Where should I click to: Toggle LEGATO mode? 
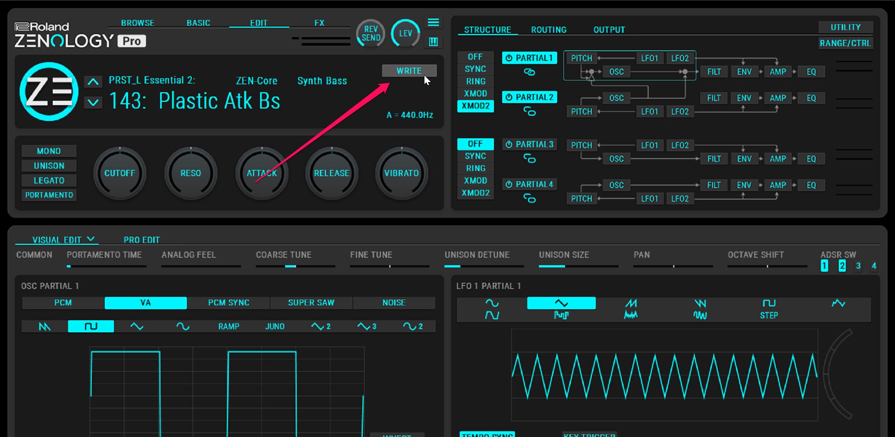pos(49,180)
